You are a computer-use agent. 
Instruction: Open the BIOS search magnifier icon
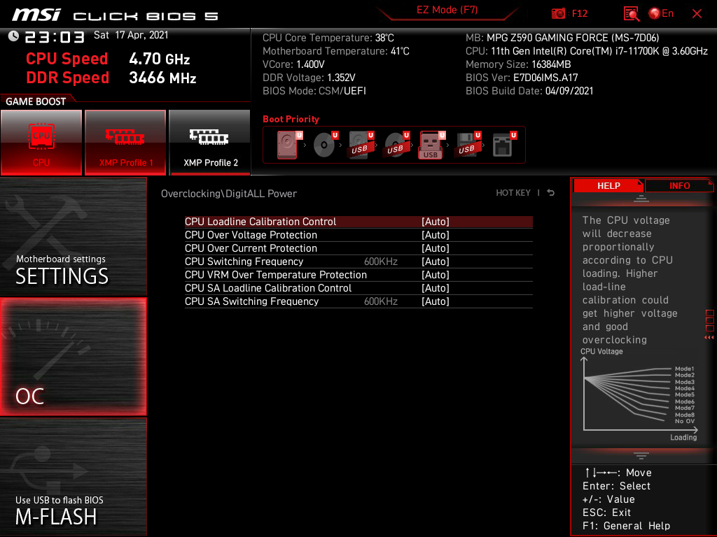tap(632, 14)
